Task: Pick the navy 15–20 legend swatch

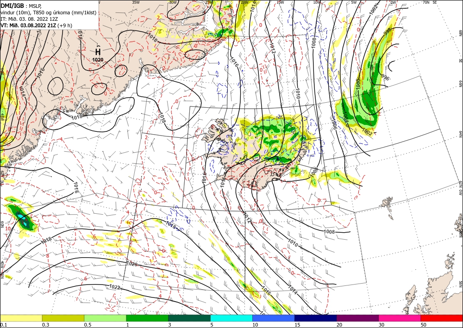Action: point(316,318)
